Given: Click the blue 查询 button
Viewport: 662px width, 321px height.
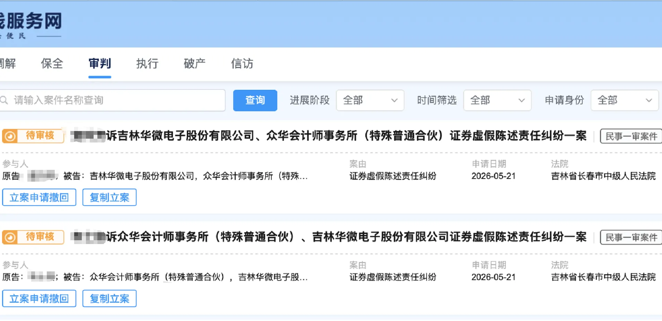Looking at the screenshot, I should coord(255,101).
